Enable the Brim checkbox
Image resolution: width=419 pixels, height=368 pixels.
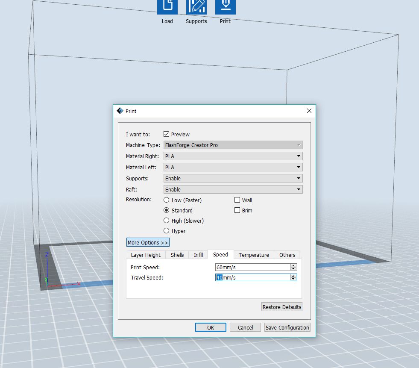tap(237, 210)
